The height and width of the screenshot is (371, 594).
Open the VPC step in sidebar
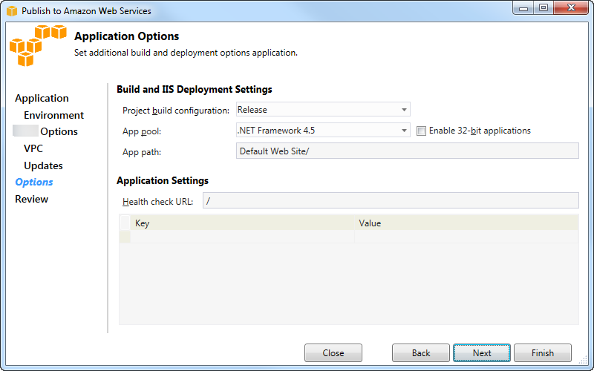[33, 148]
